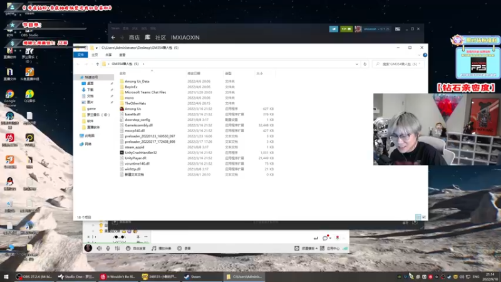
Task: Open Pictures in the Explorer sidebar
Action: click(90, 102)
